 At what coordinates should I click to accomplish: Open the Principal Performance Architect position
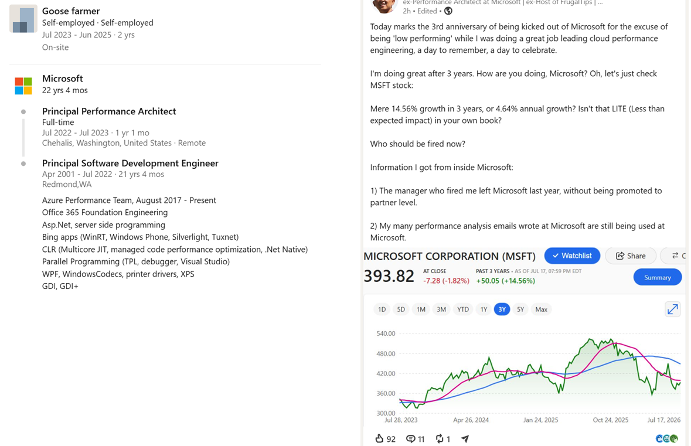(109, 111)
